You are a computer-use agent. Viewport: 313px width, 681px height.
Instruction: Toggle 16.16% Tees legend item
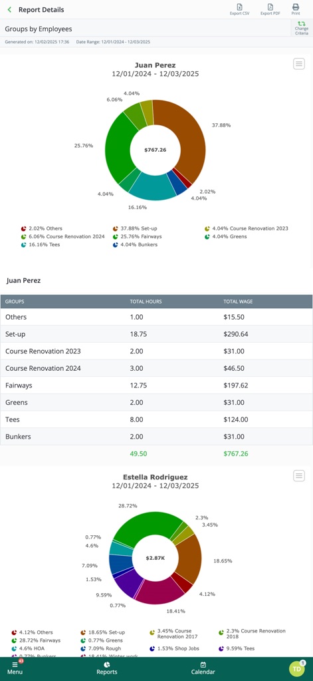click(x=41, y=244)
